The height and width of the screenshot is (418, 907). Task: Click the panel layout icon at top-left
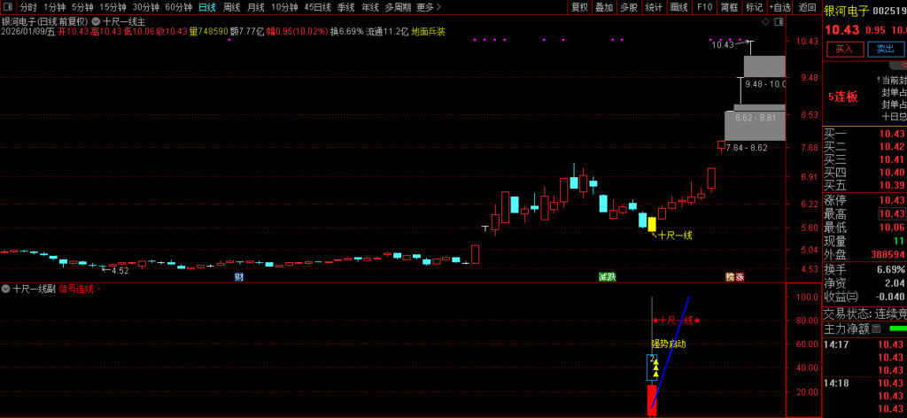click(x=7, y=6)
